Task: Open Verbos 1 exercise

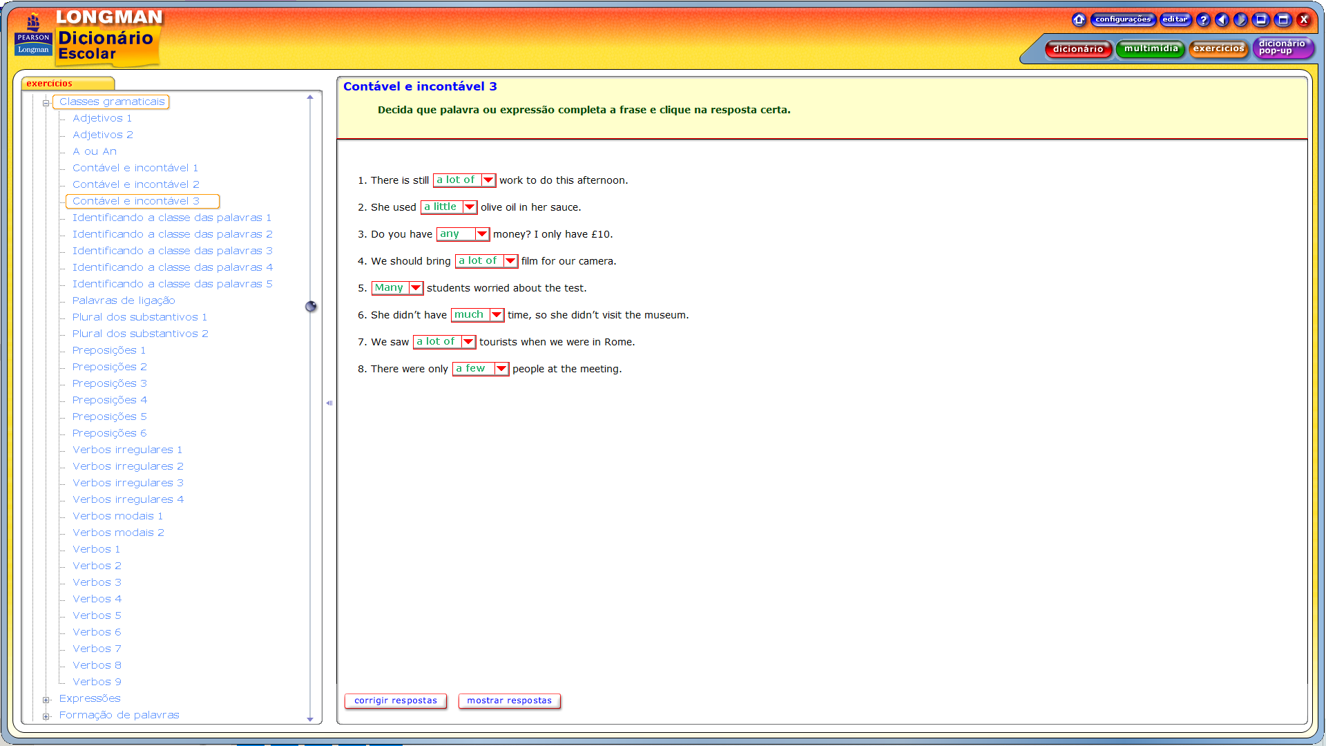Action: (96, 549)
